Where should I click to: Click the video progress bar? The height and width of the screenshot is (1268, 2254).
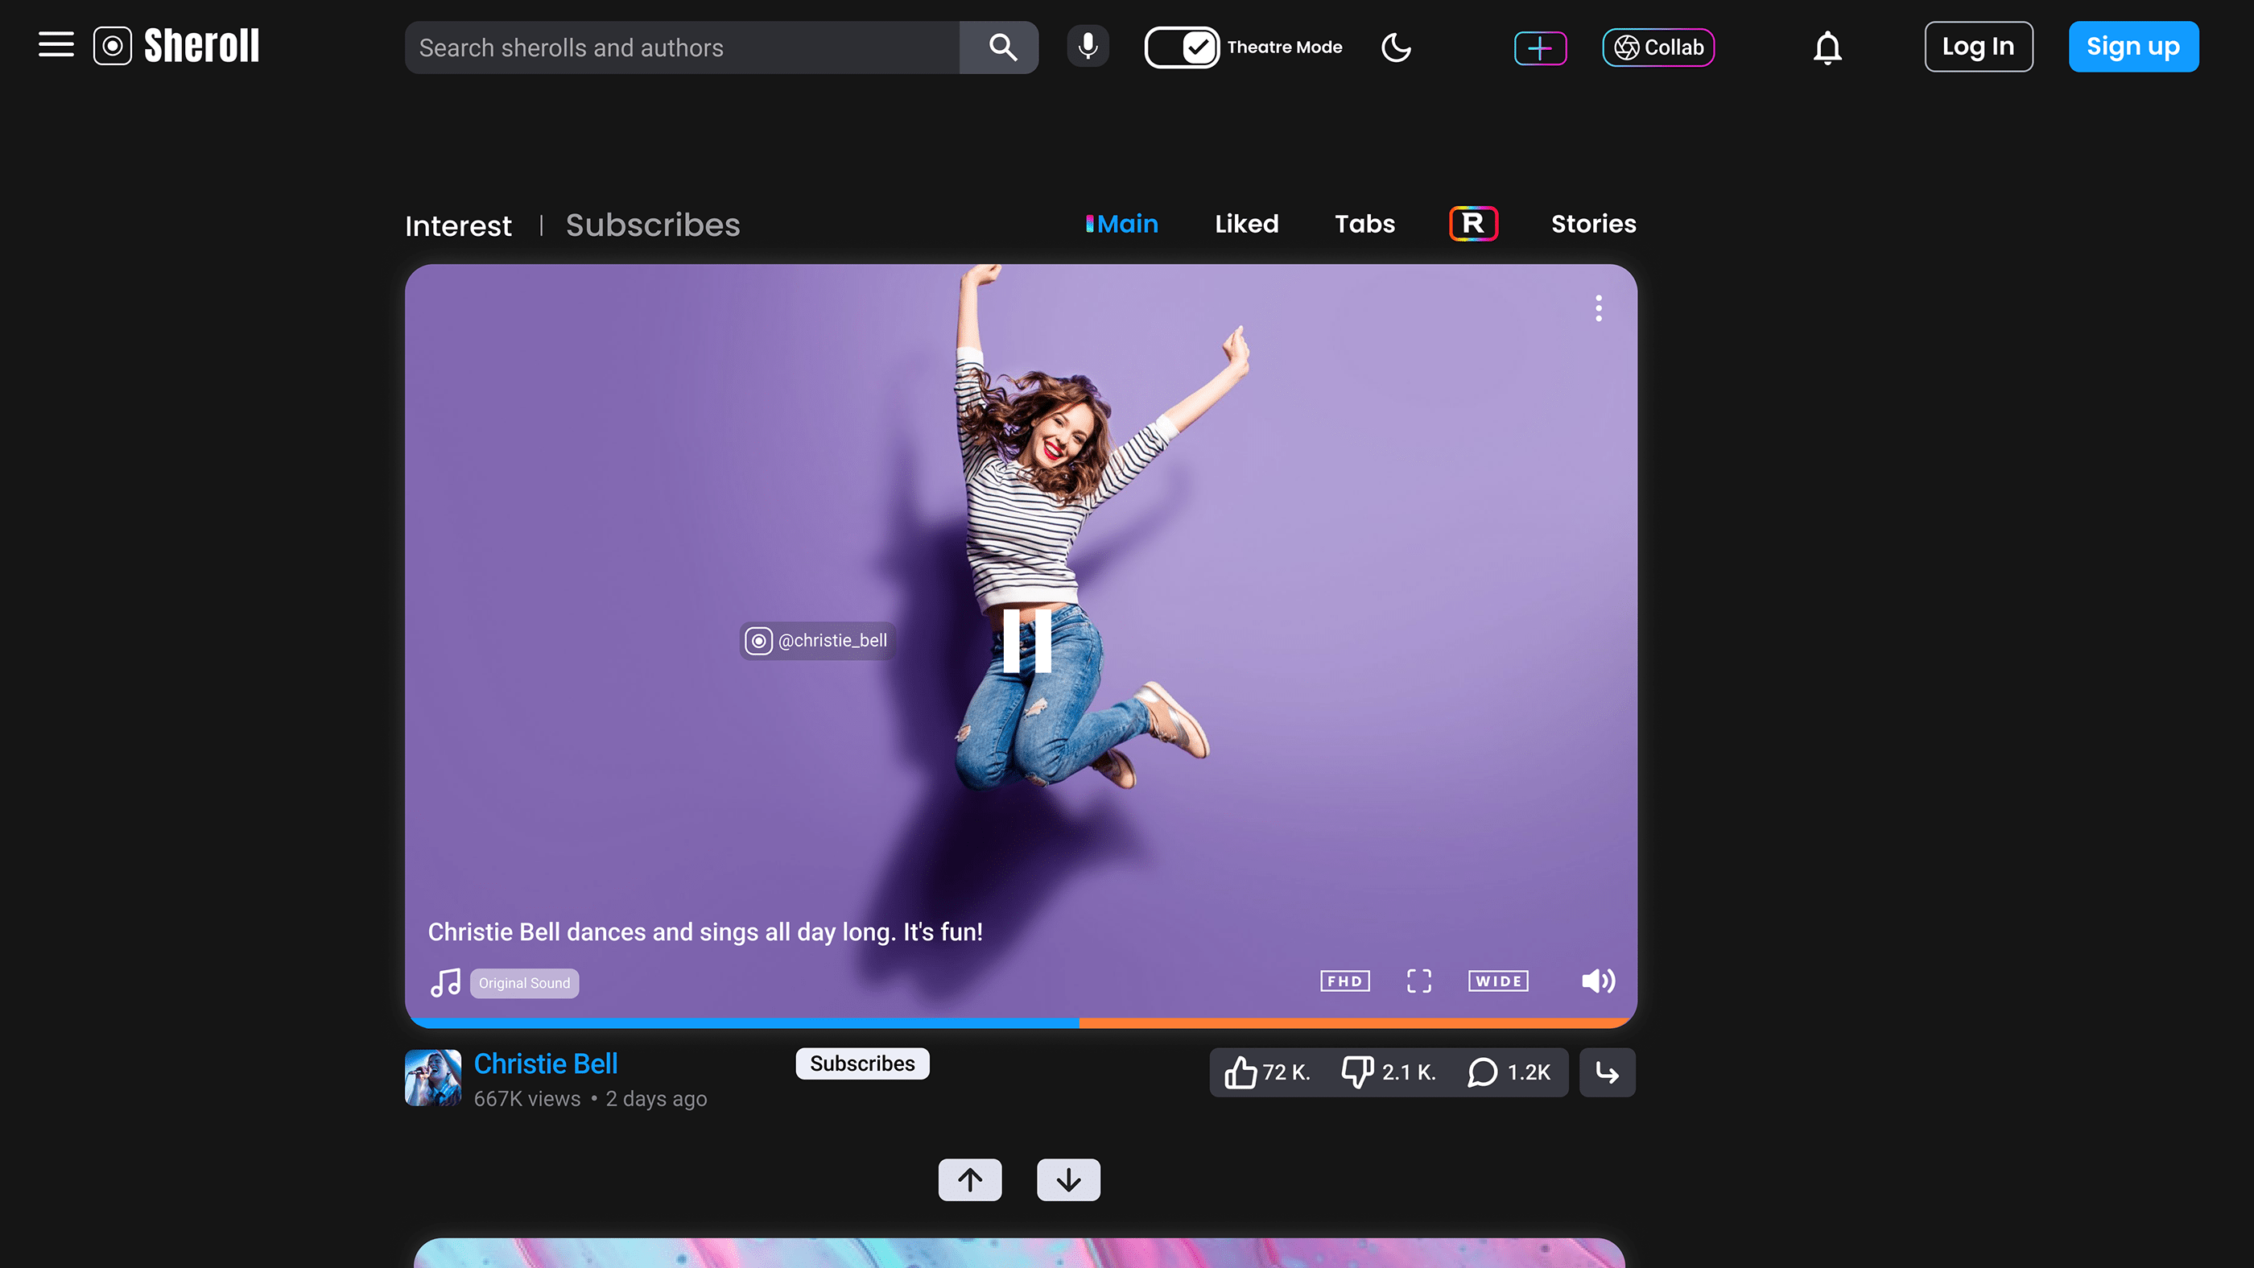1020,1022
